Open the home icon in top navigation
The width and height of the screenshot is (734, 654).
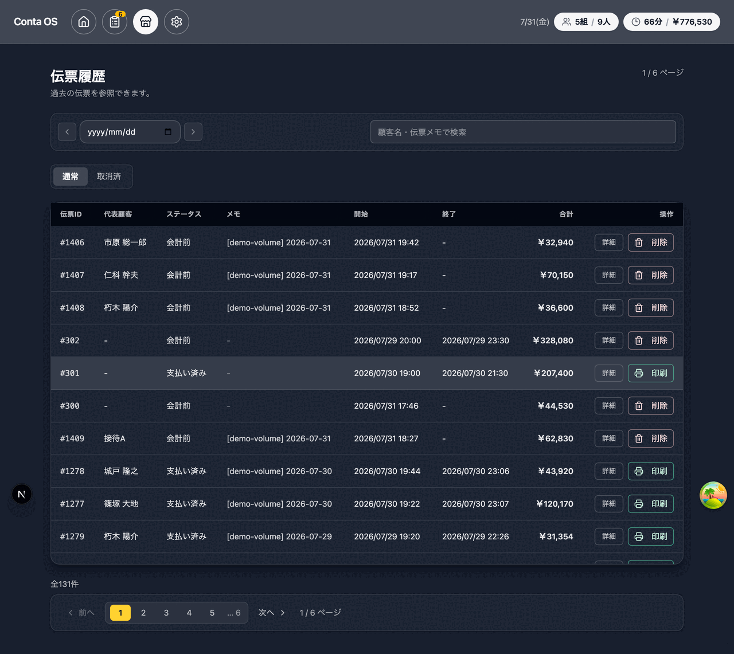point(84,22)
